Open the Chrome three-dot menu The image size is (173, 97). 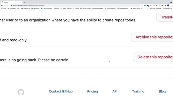tap(171, 5)
